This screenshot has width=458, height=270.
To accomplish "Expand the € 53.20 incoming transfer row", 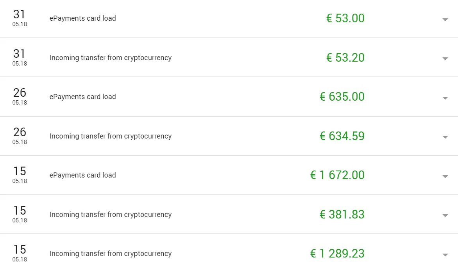I will pyautogui.click(x=445, y=59).
